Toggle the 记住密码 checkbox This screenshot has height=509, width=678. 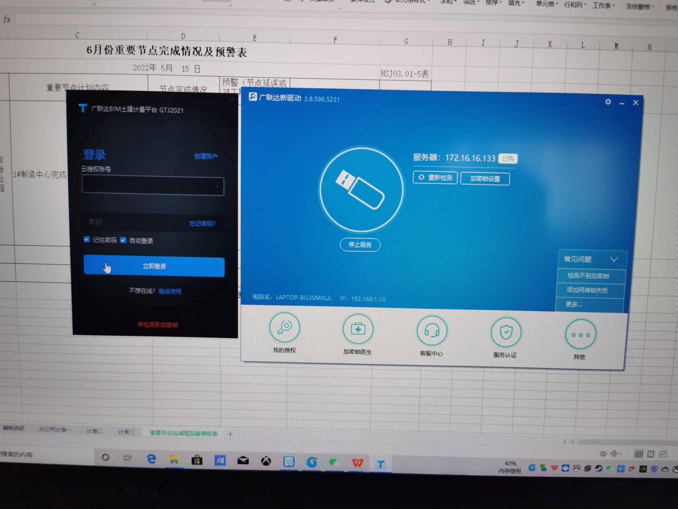click(x=87, y=239)
